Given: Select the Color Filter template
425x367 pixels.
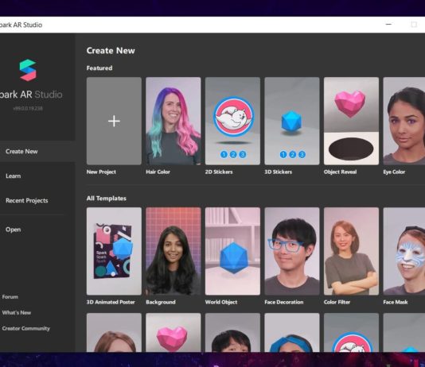Looking at the screenshot, I should point(351,251).
